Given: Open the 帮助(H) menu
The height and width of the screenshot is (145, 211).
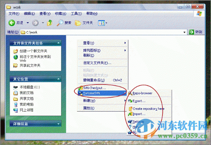Looking at the screenshot, I should (x=92, y=14).
